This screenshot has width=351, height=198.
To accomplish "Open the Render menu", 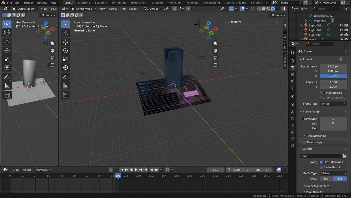I will coord(28,3).
